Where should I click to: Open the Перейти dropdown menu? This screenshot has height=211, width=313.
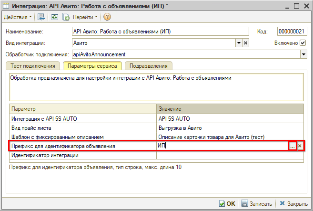point(86,17)
